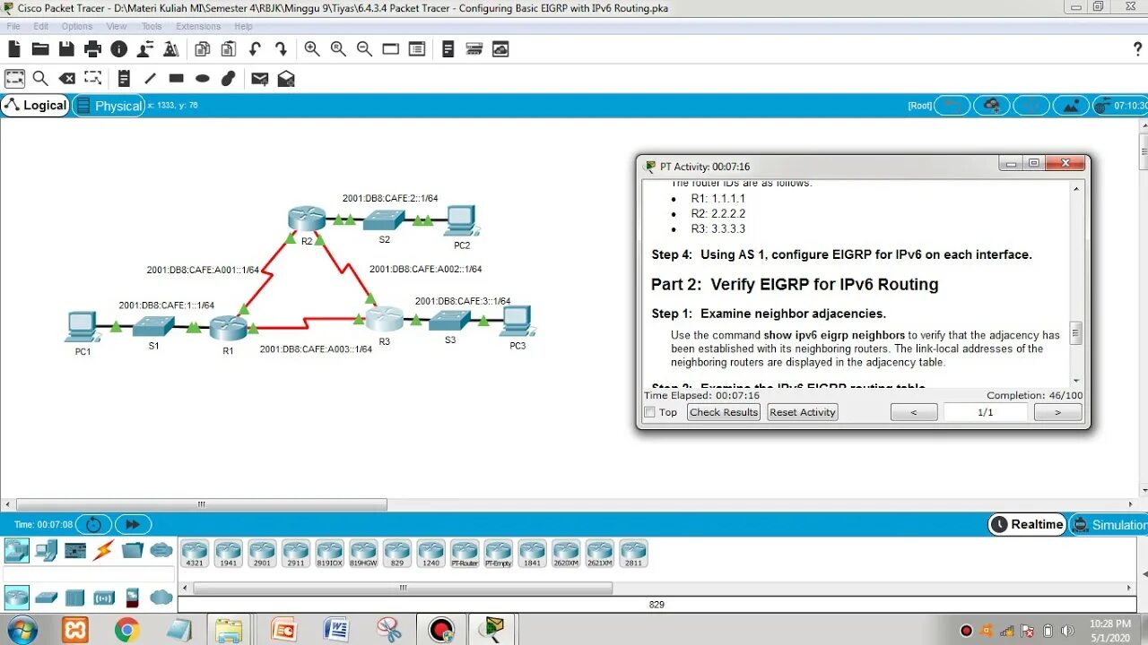Choose the 2911 router model
The height and width of the screenshot is (645, 1148).
295,554
